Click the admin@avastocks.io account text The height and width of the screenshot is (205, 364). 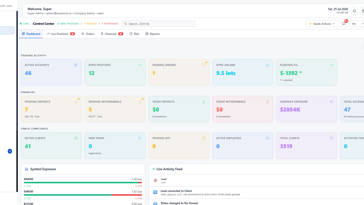[59, 13]
